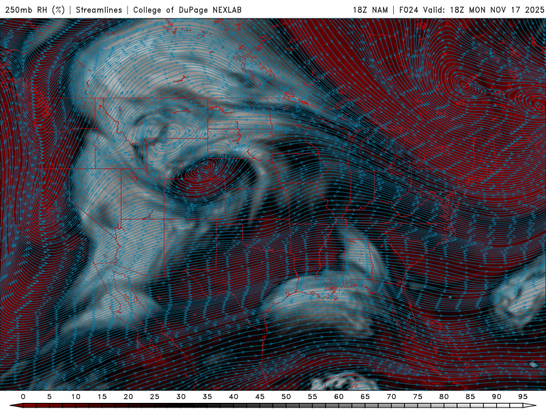Click the '250mb RH (%)' title text
This screenshot has height=409, width=546.
[x=35, y=10]
